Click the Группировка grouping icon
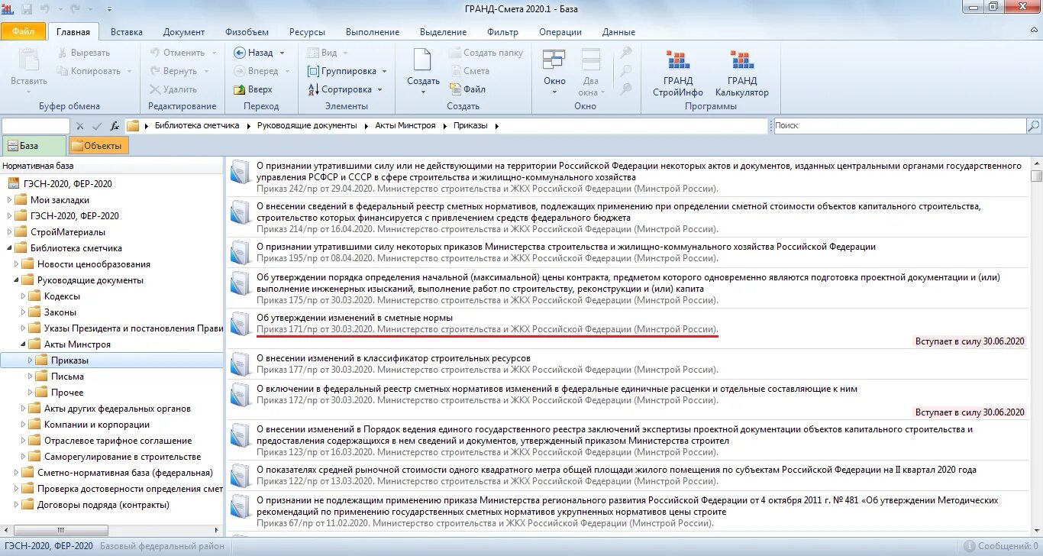 (x=313, y=71)
